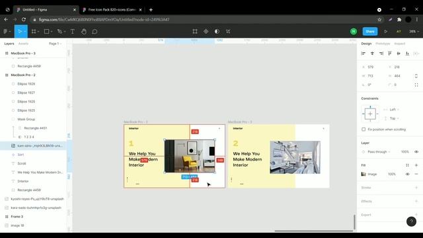Toggle constrain proportions icon
This screenshot has height=238, width=423.
click(416, 76)
